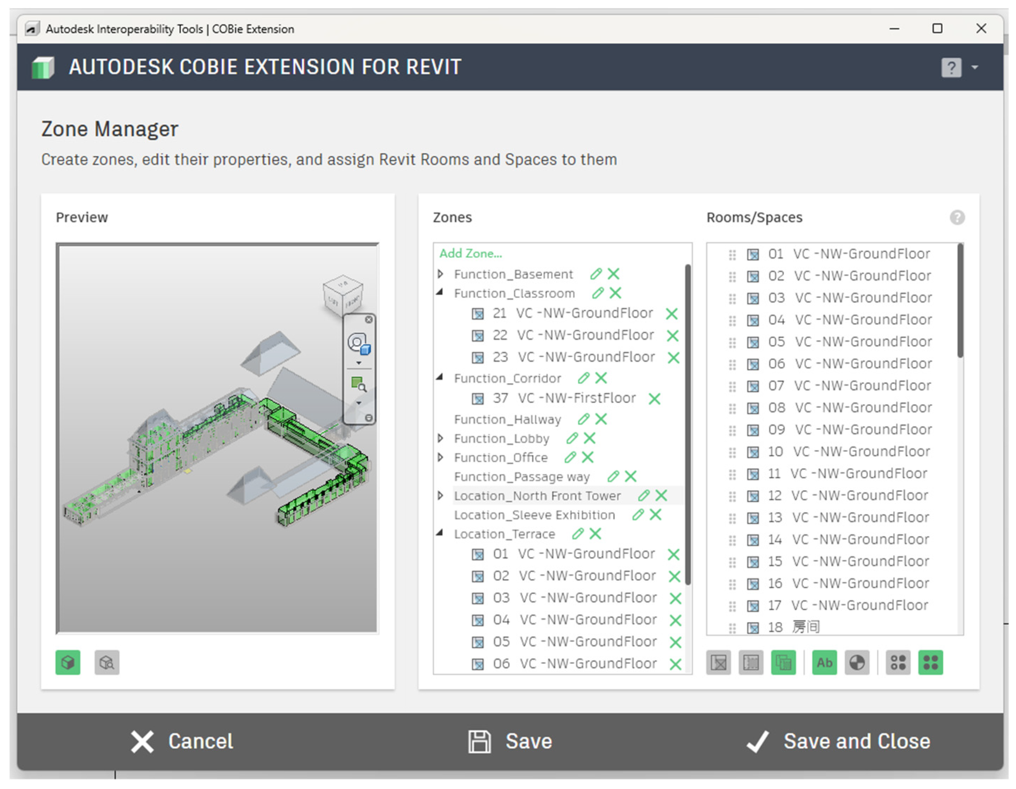
Task: Toggle the 3D preview mode button
Action: tap(68, 662)
